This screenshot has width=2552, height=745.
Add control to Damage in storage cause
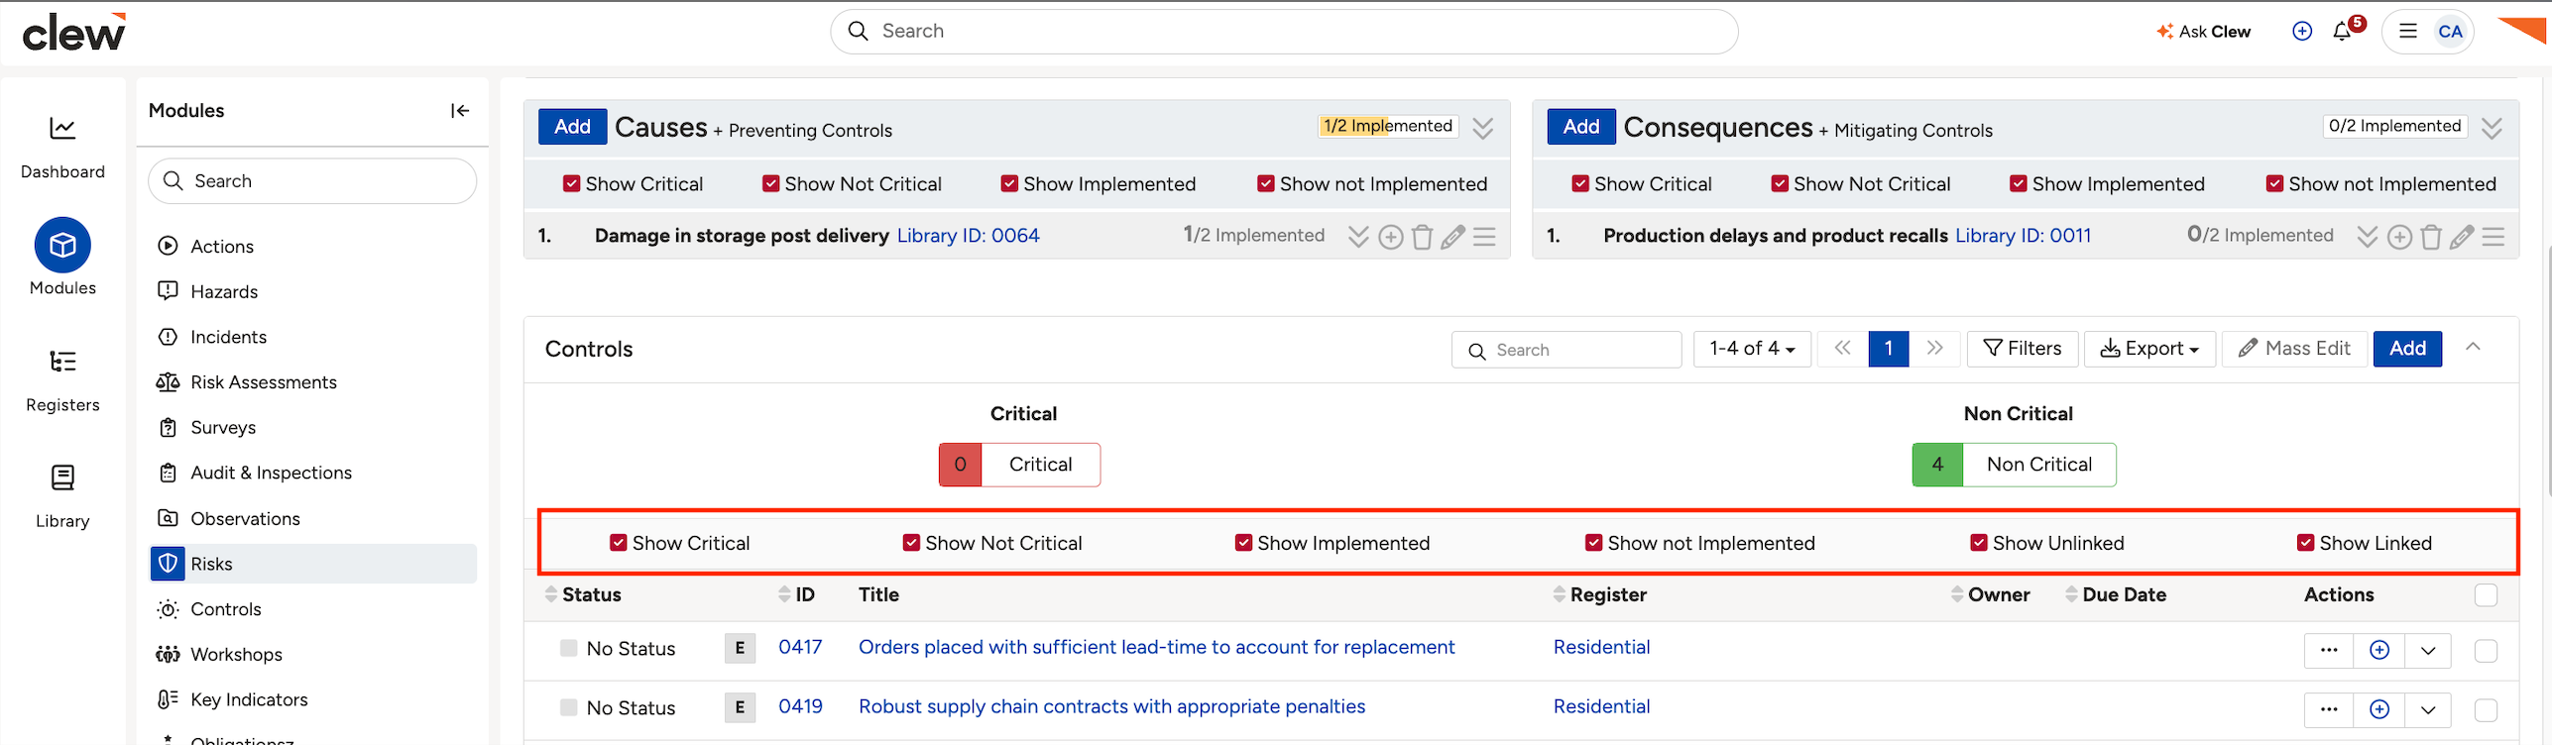click(1391, 237)
